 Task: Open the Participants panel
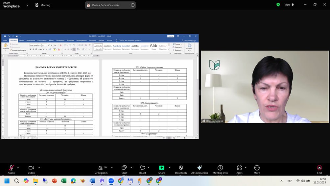[100, 168]
